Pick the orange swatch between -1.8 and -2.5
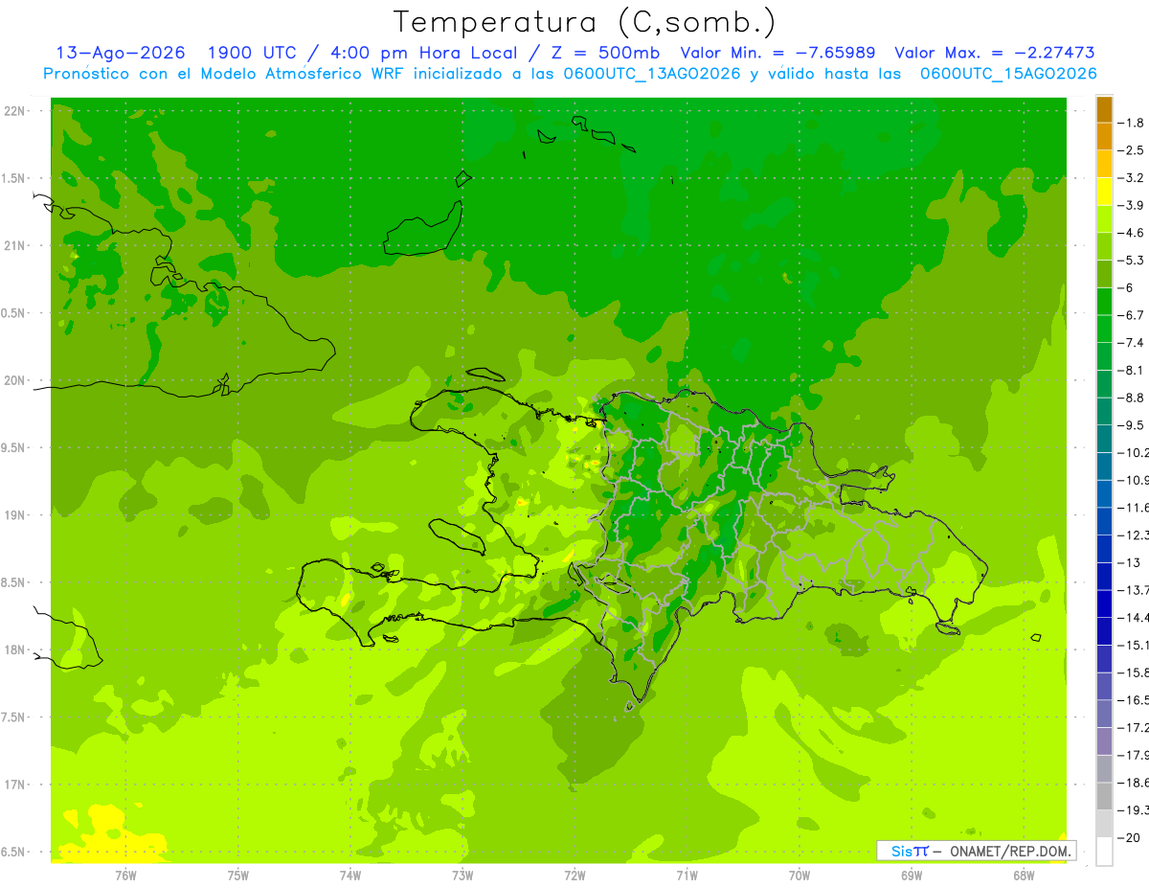The height and width of the screenshot is (888, 1149). point(1104,136)
